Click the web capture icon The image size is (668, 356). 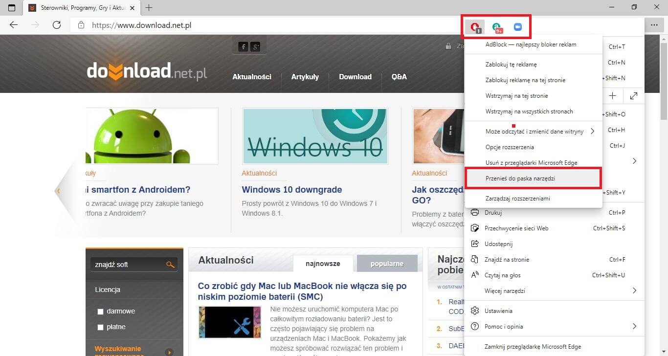coord(474,228)
